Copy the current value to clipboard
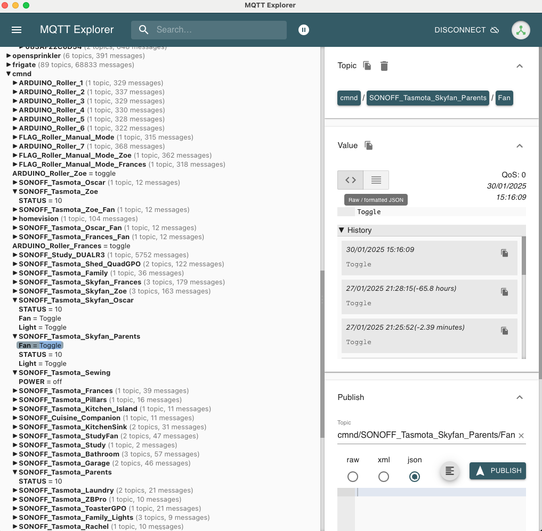542x531 pixels. click(x=369, y=145)
